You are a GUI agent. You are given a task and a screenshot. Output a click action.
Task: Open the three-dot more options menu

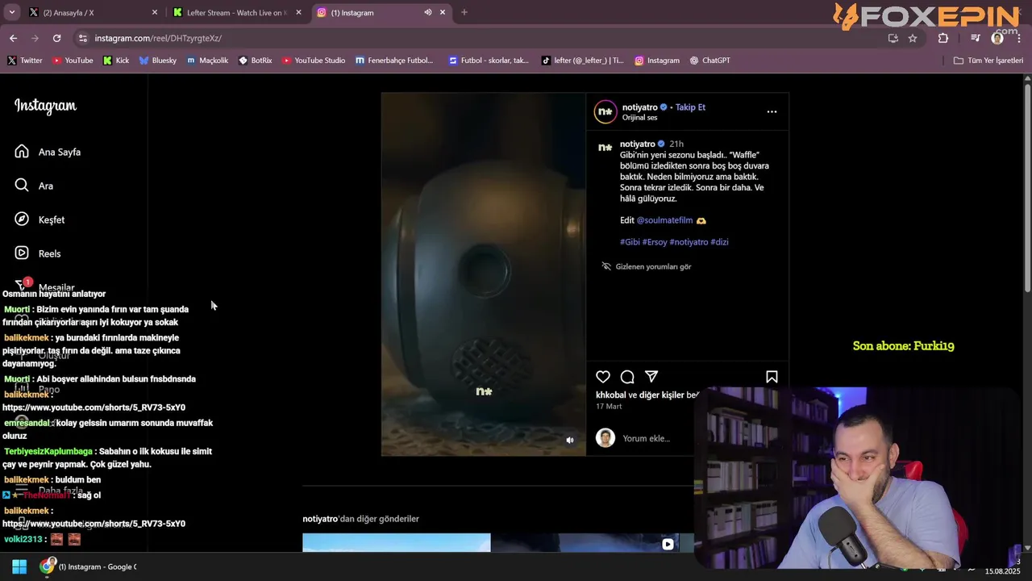(x=772, y=111)
